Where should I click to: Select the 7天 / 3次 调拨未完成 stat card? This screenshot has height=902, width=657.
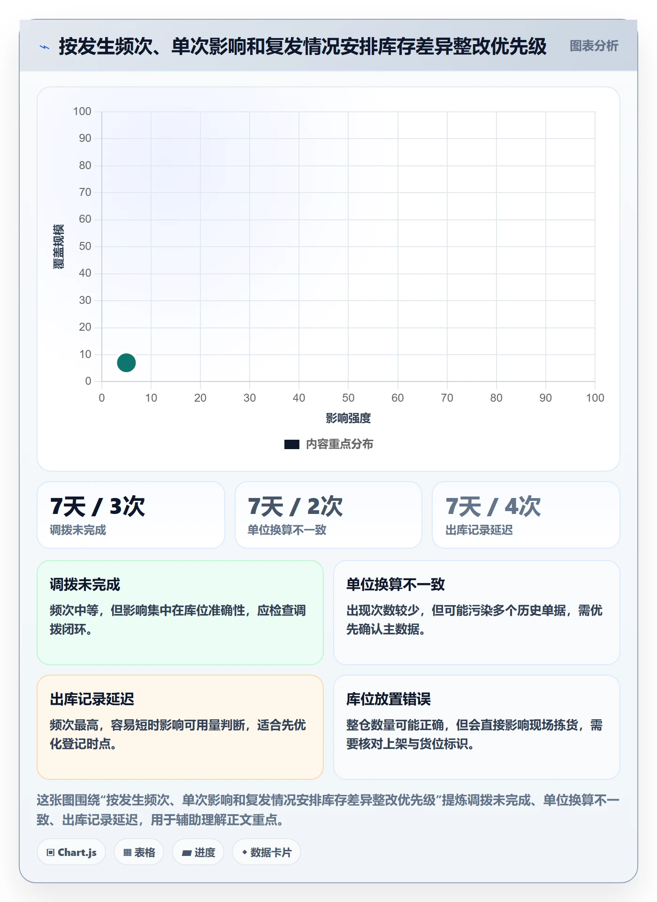point(131,515)
